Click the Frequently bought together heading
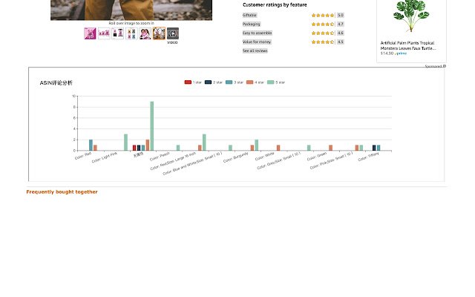 [62, 192]
